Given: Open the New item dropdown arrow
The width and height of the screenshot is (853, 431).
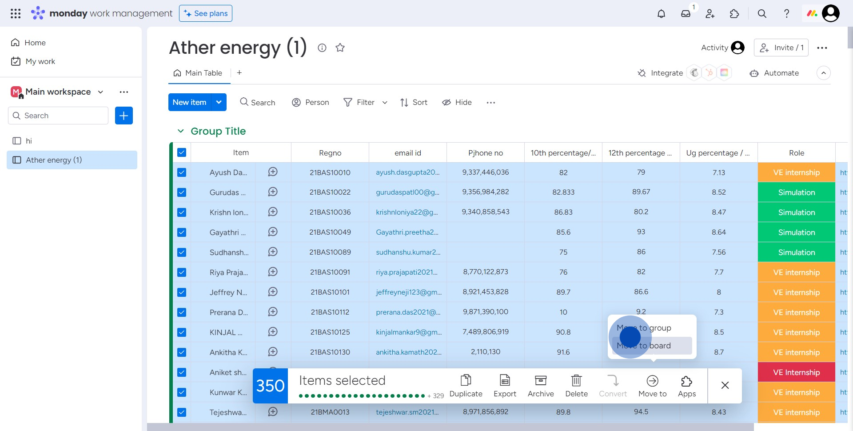Looking at the screenshot, I should pyautogui.click(x=219, y=102).
